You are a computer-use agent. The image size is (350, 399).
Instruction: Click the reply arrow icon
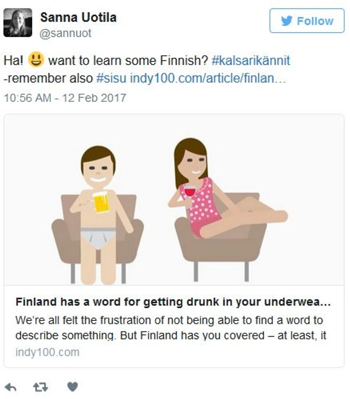(x=11, y=387)
